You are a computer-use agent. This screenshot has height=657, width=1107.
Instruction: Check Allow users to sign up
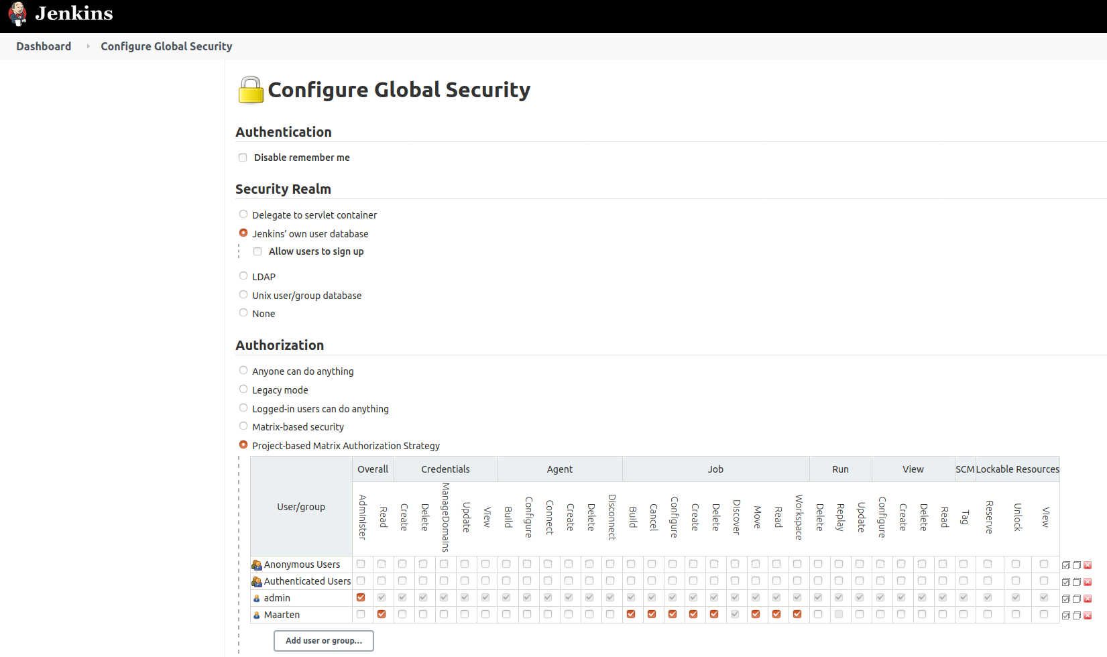tap(257, 251)
